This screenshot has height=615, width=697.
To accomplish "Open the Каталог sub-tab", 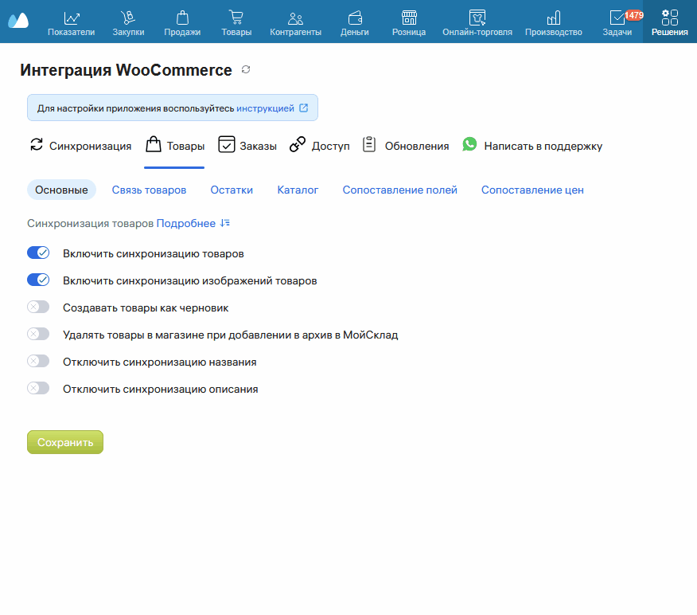I will tap(298, 190).
